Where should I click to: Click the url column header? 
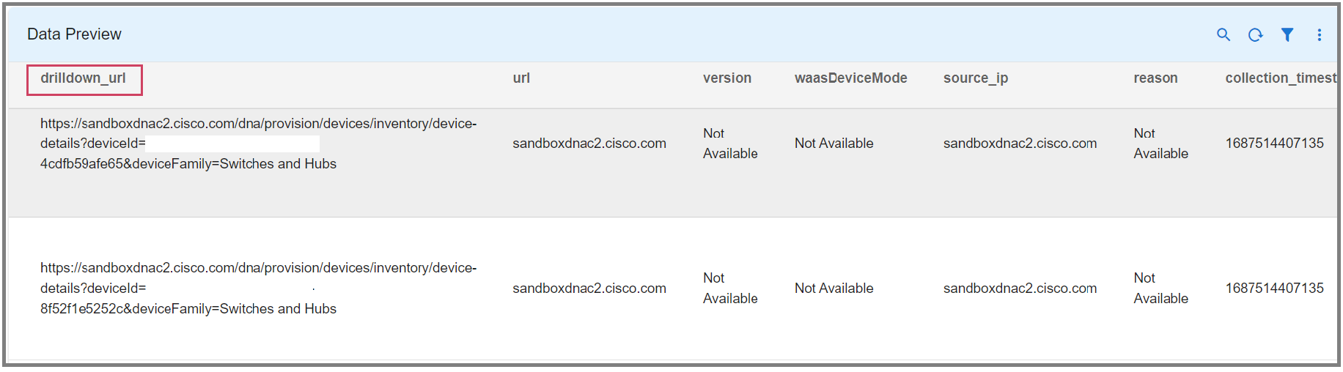coord(521,78)
